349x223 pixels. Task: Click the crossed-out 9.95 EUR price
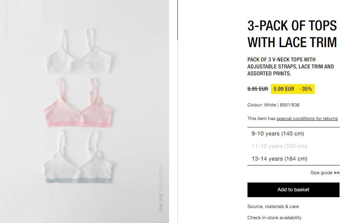[x=258, y=89]
